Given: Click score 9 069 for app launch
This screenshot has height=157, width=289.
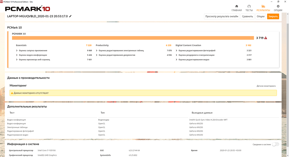Looking at the screenshot, I should [89, 51].
